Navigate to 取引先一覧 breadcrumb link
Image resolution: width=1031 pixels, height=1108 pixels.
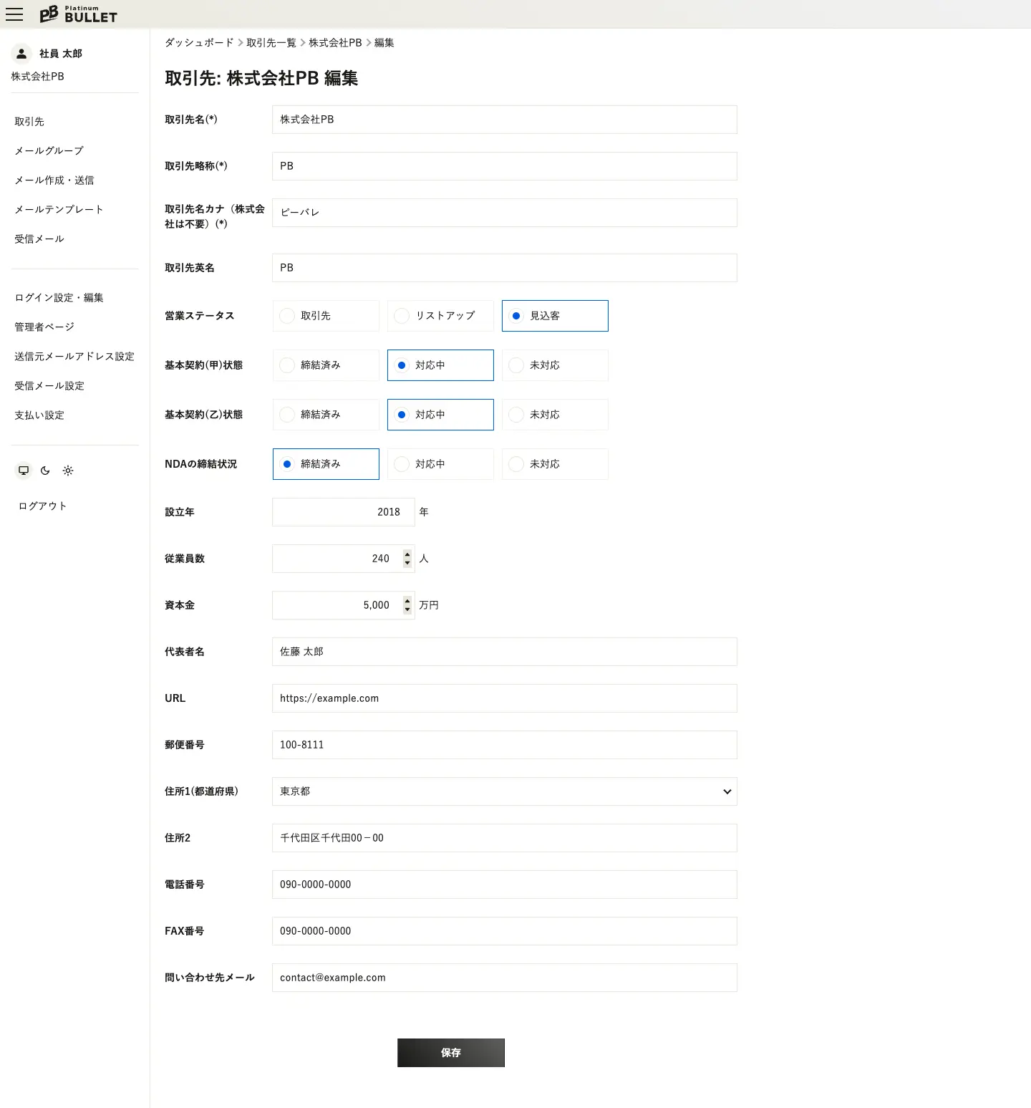[271, 43]
